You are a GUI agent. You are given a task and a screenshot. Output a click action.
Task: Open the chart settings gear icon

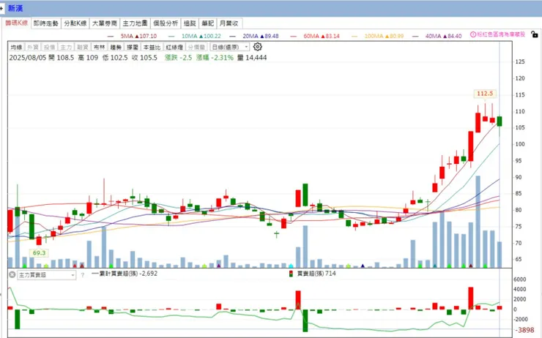(x=258, y=47)
